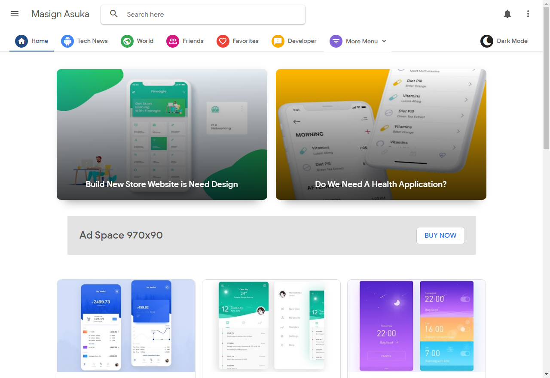Open 'Build New Store Website is Need Design' article
Screen dimensions: 550x378
pyautogui.click(x=162, y=184)
